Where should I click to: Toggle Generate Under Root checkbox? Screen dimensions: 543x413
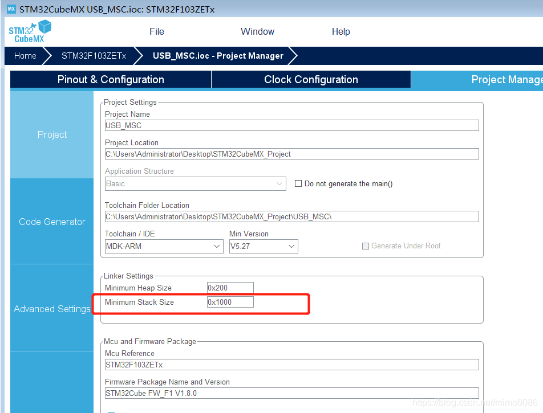(366, 246)
